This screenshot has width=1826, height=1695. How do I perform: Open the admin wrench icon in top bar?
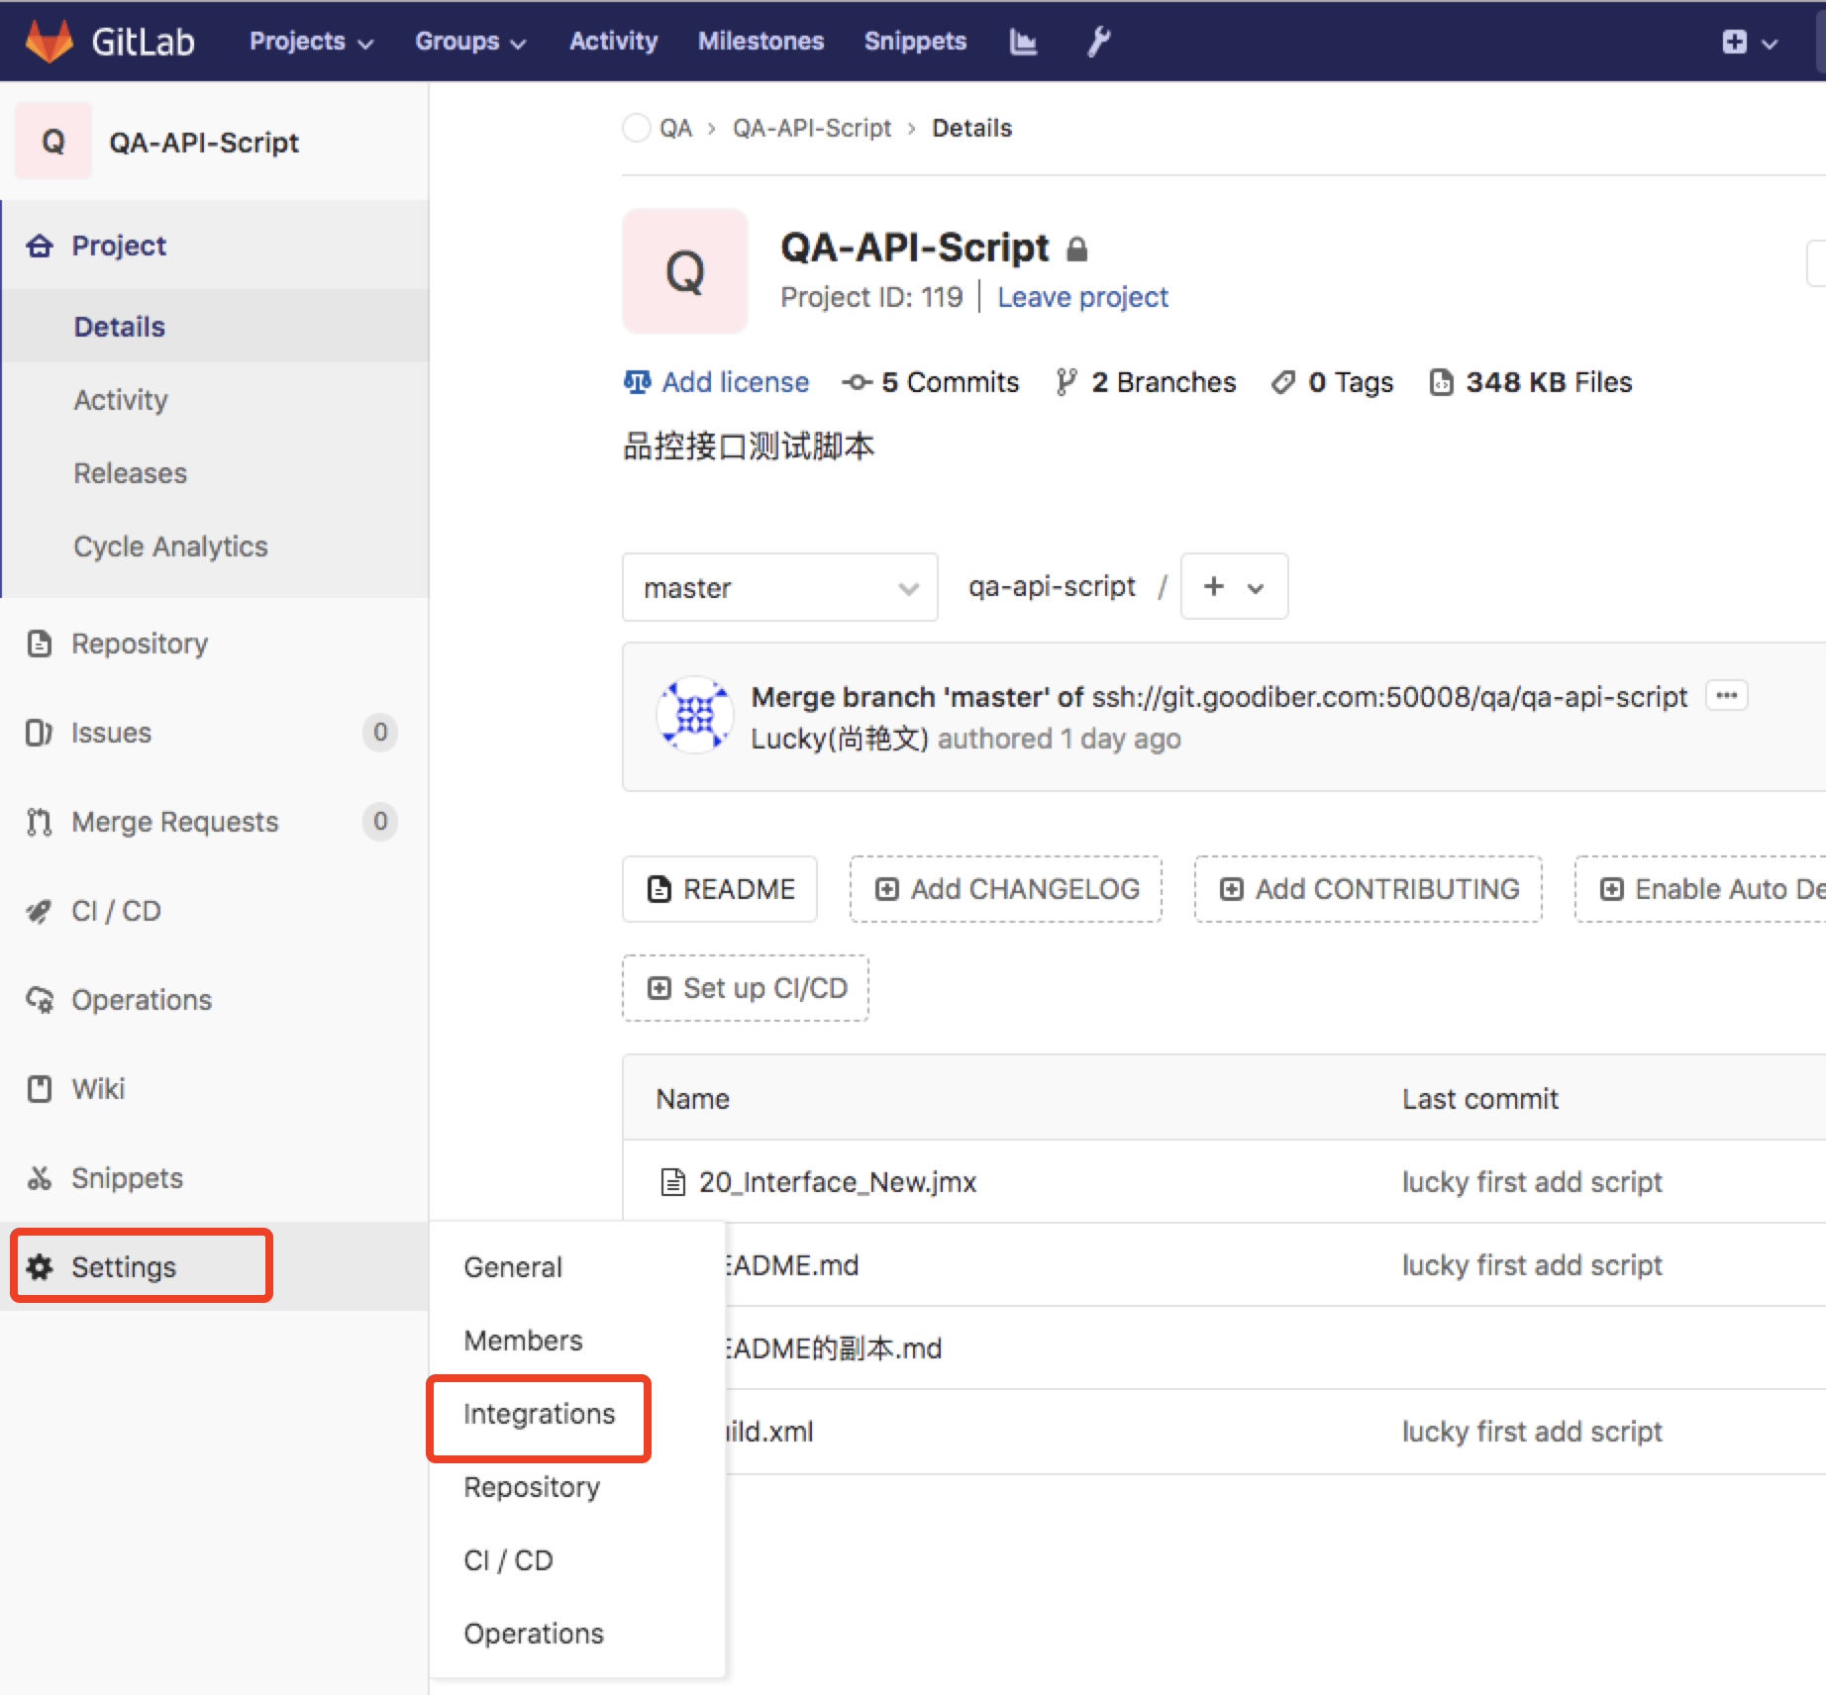(x=1097, y=41)
